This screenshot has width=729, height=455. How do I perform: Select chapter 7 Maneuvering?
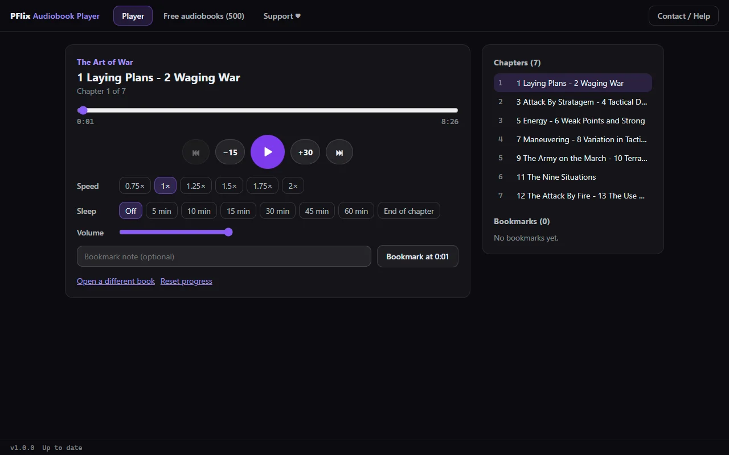573,139
